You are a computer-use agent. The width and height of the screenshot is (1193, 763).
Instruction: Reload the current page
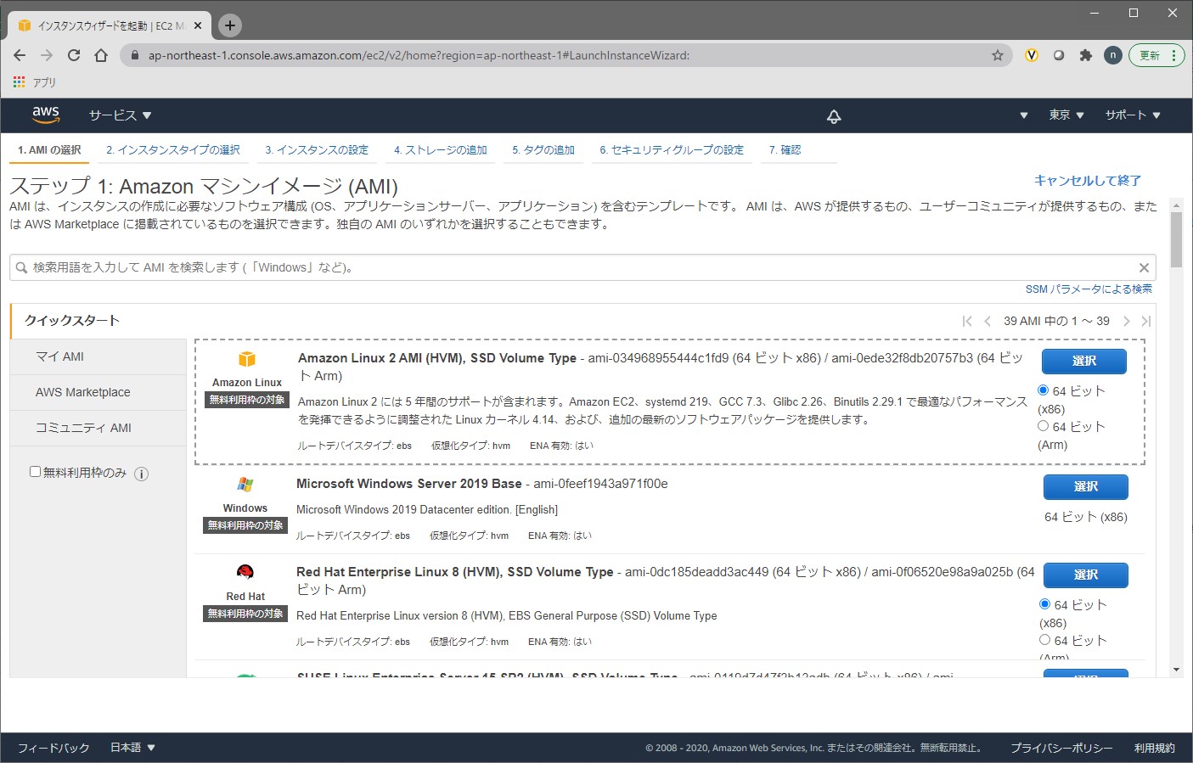(x=74, y=55)
